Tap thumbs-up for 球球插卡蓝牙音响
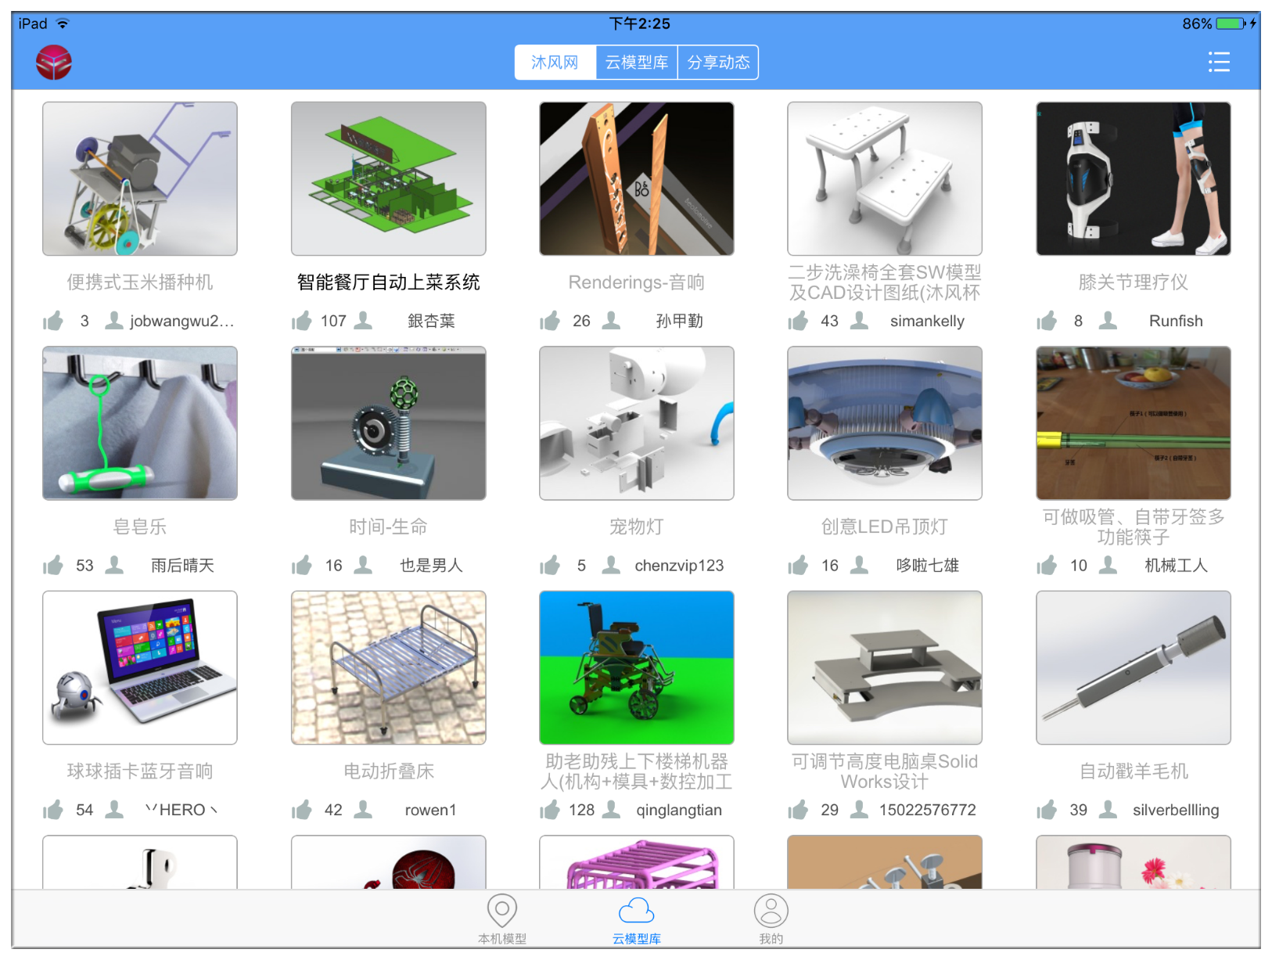Screen dimensions: 1272x960 click(53, 810)
